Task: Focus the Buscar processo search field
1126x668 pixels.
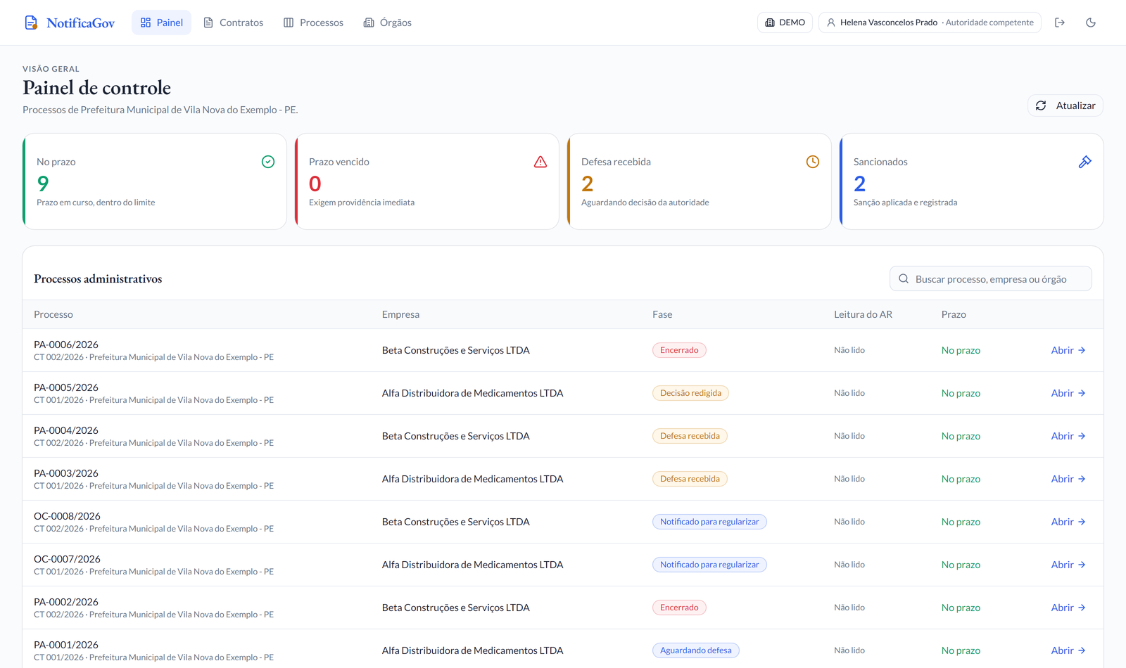Action: tap(991, 278)
